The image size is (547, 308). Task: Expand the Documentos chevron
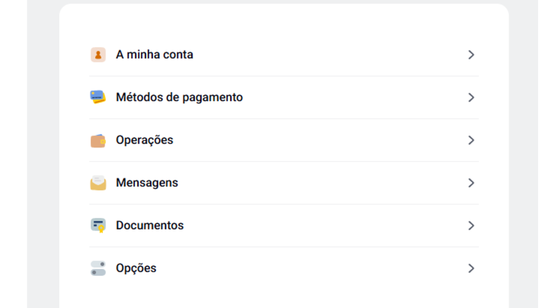(471, 226)
